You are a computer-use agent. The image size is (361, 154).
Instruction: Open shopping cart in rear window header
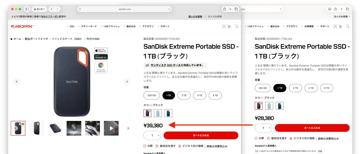coord(340,26)
